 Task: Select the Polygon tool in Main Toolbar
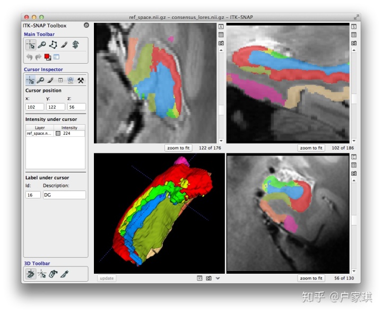click(x=53, y=45)
